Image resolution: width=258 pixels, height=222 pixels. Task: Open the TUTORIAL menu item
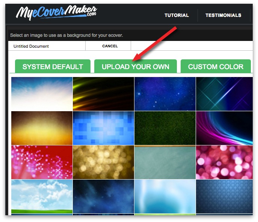coord(177,15)
